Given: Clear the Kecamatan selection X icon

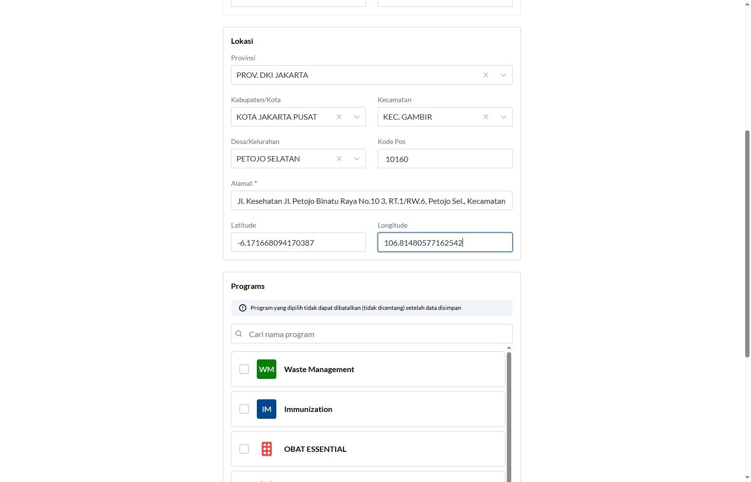Looking at the screenshot, I should pos(485,117).
